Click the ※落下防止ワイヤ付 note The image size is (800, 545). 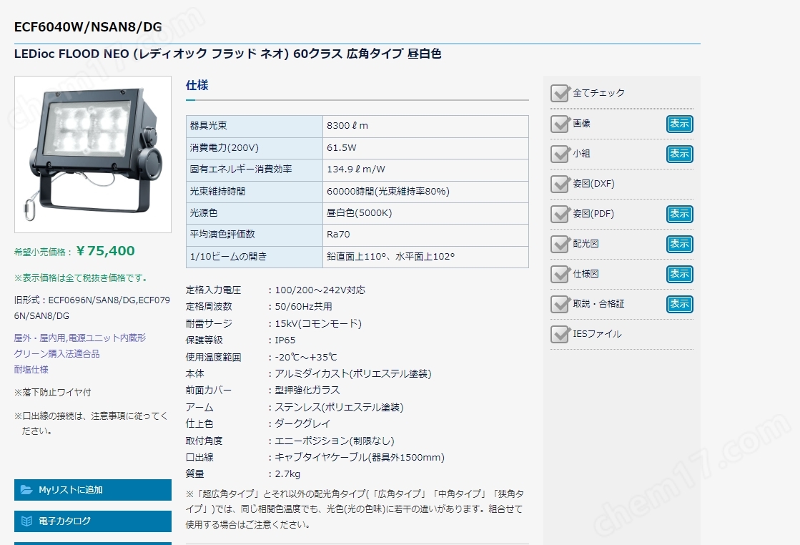coord(53,393)
